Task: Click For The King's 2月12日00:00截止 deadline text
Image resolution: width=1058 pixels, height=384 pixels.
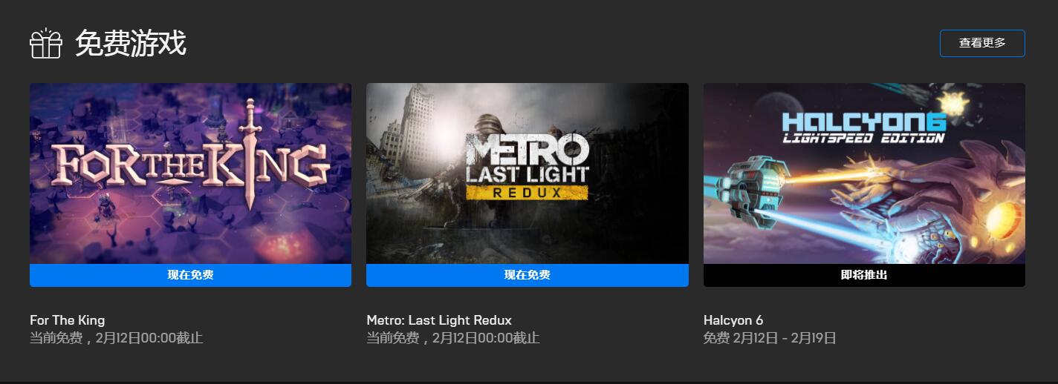Action: point(149,338)
